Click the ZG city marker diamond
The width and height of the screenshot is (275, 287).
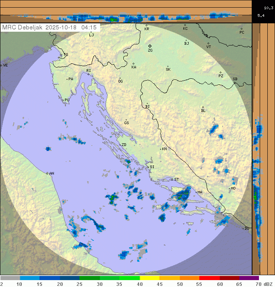[x=150, y=46]
